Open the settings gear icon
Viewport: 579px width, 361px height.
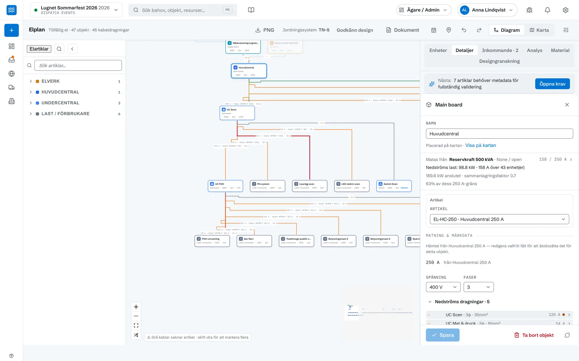566,10
